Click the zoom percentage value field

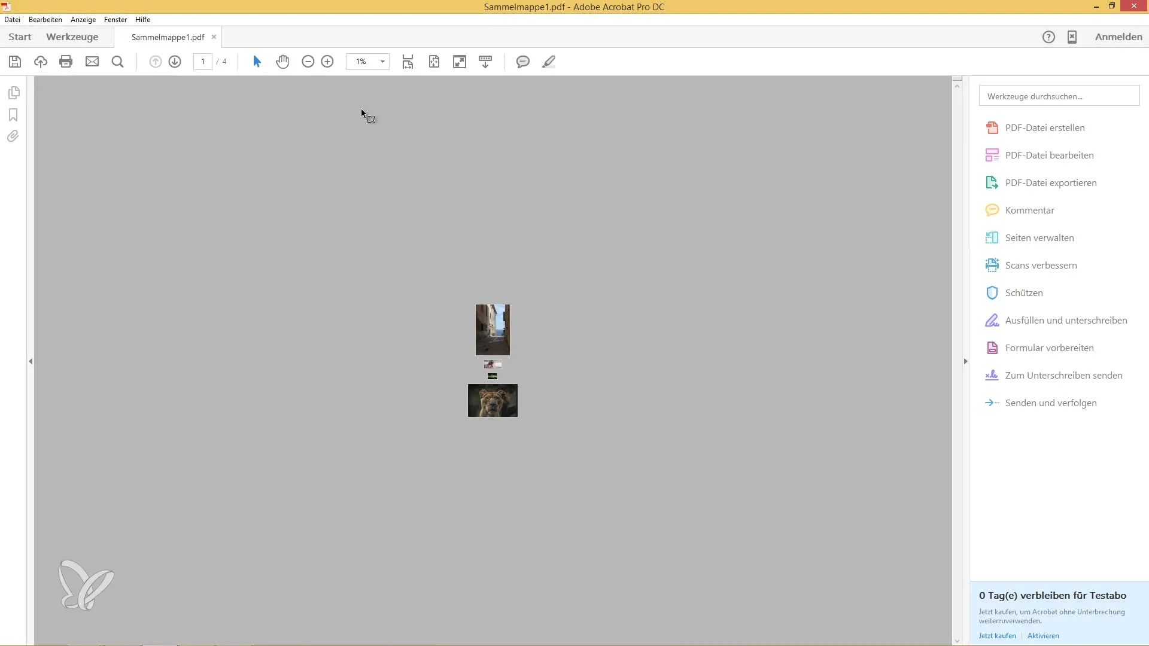[x=361, y=62]
